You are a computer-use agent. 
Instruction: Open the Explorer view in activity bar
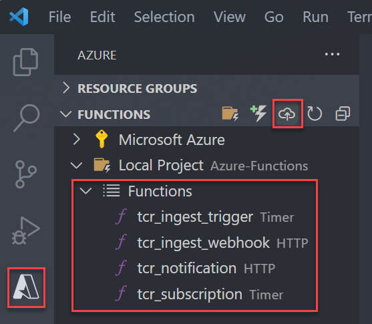[x=25, y=62]
